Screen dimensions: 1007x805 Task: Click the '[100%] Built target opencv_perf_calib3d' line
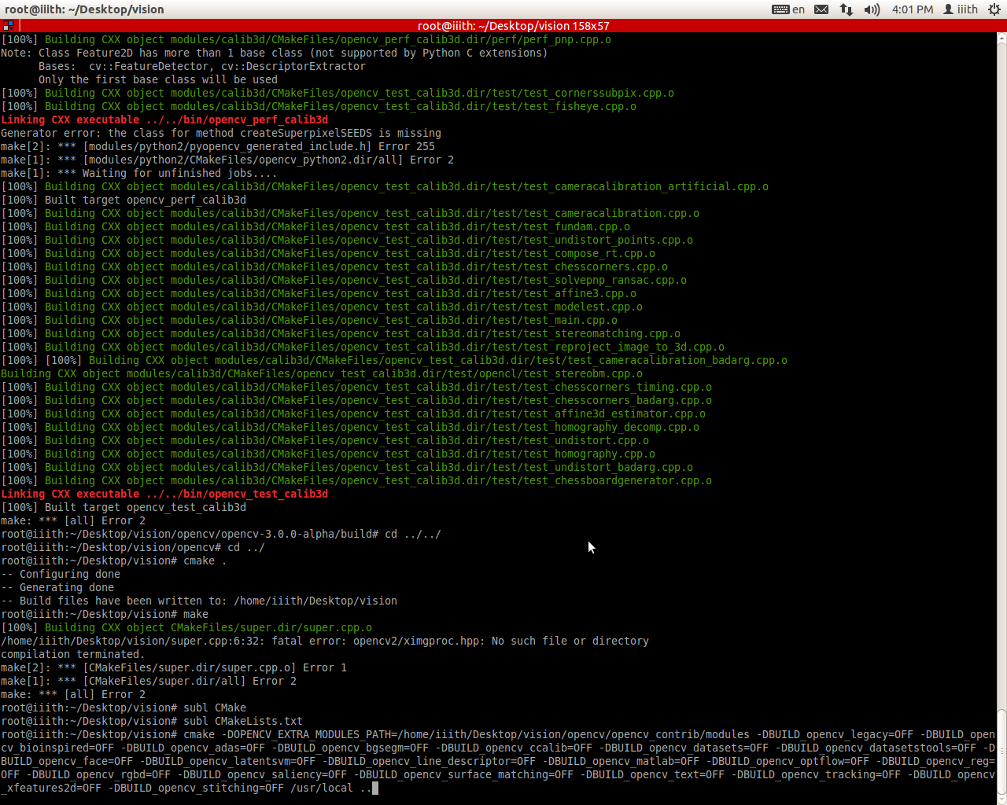click(x=124, y=200)
